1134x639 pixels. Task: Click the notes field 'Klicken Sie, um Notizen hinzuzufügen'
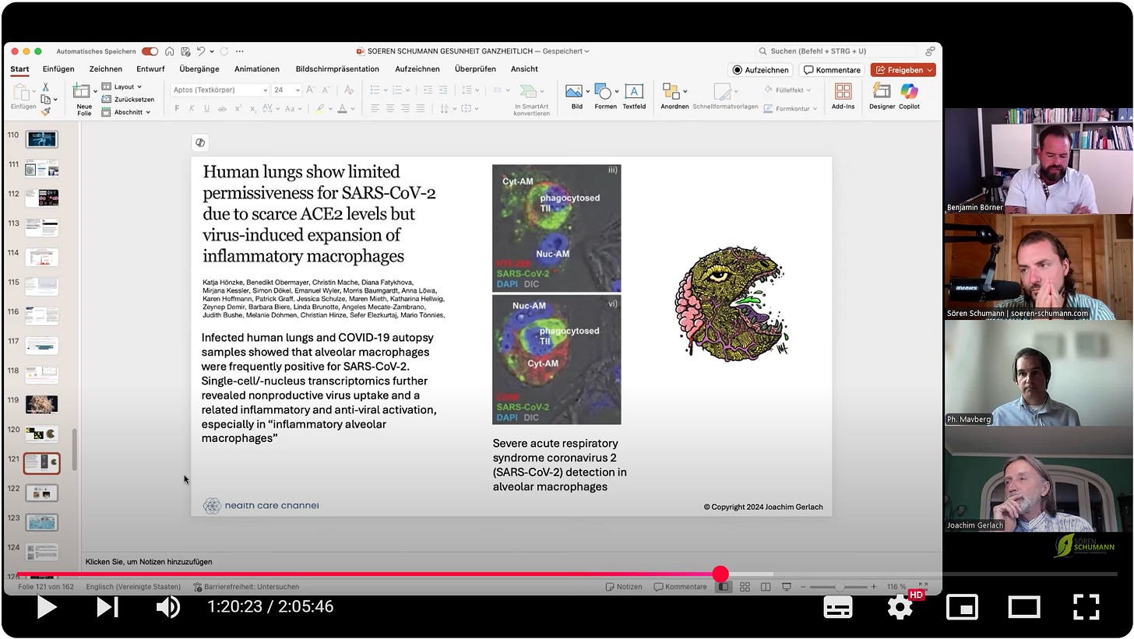pyautogui.click(x=149, y=562)
